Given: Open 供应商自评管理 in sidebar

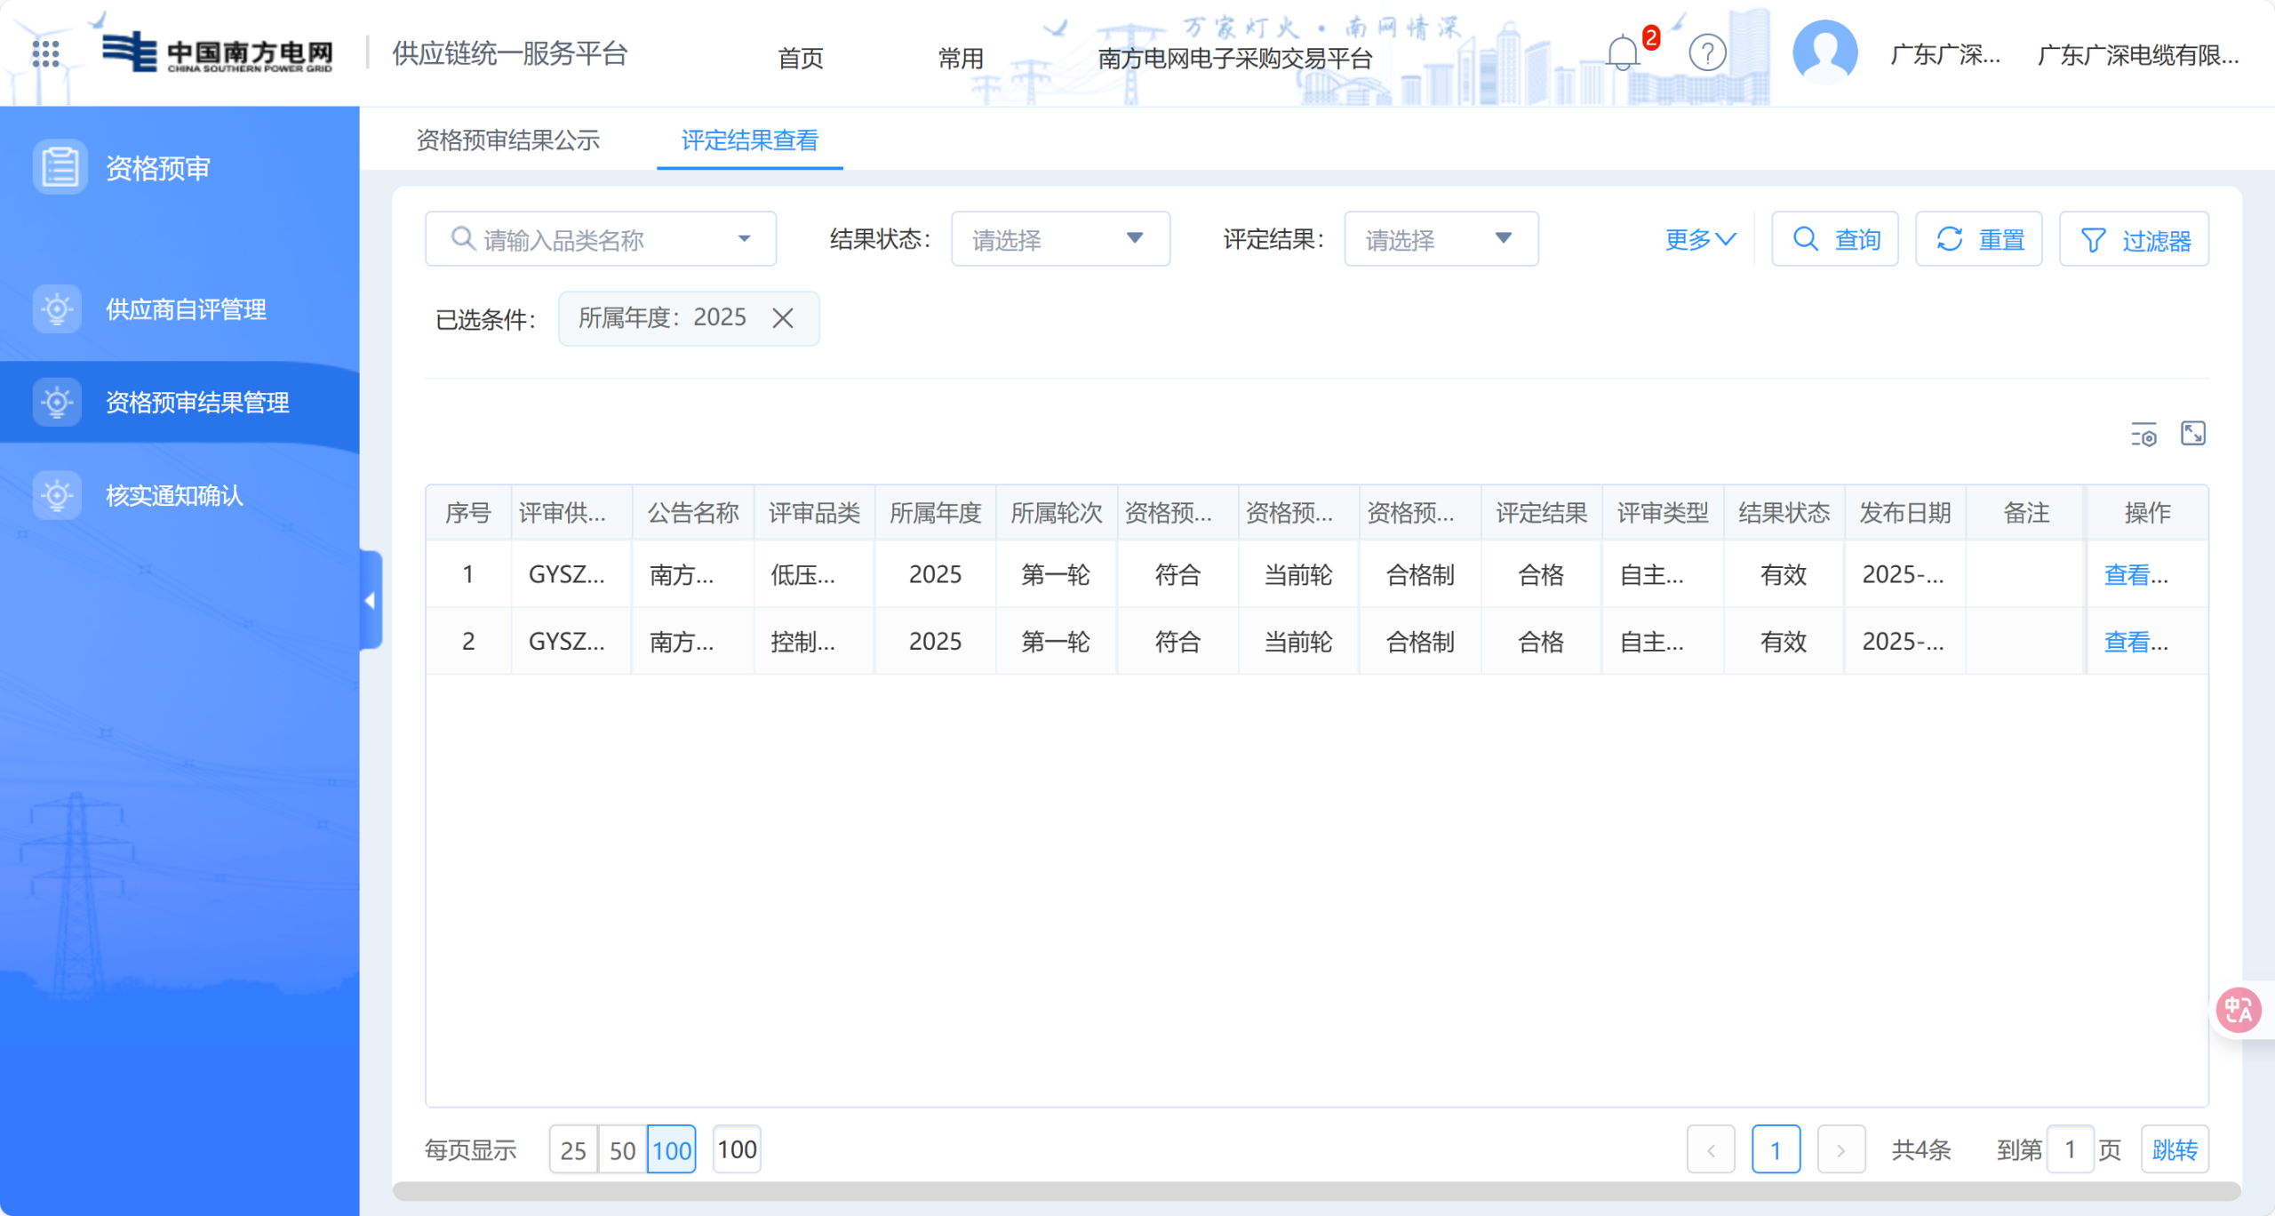Looking at the screenshot, I should click(x=186, y=309).
